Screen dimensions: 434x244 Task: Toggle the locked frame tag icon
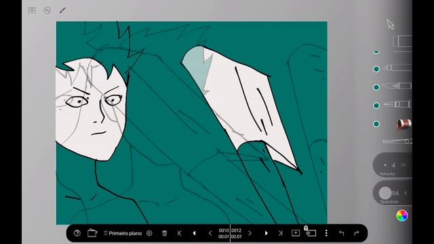tap(311, 232)
